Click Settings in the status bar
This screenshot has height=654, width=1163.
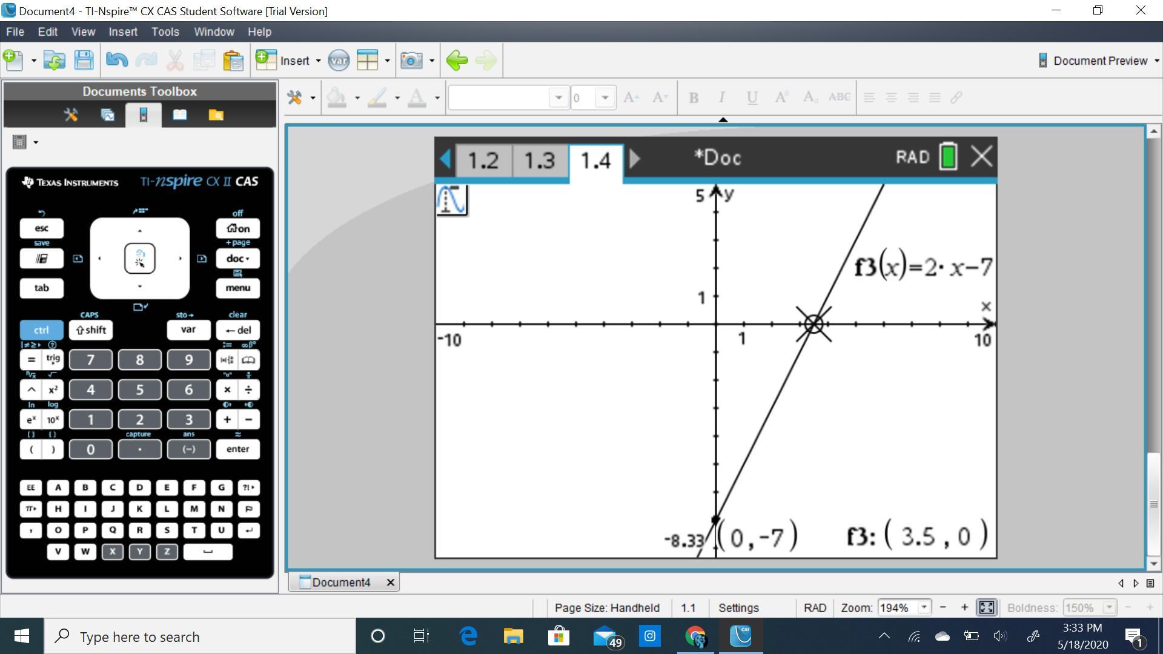(738, 607)
